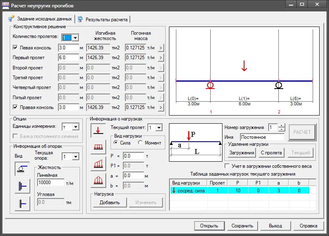Click Пролет column header in table
Image resolution: width=329 pixels, height=236 pixels.
(217, 183)
